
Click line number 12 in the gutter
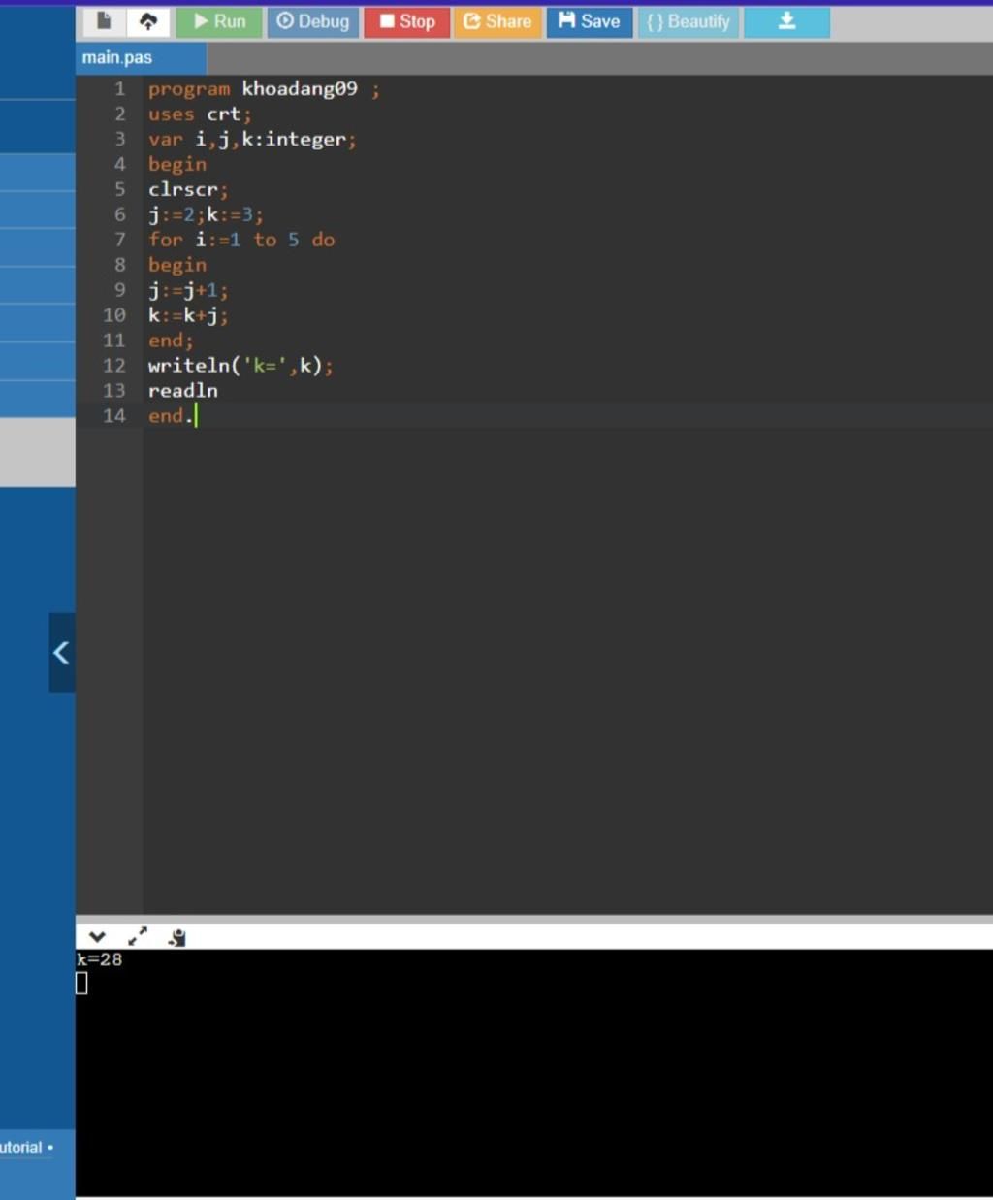pos(114,366)
